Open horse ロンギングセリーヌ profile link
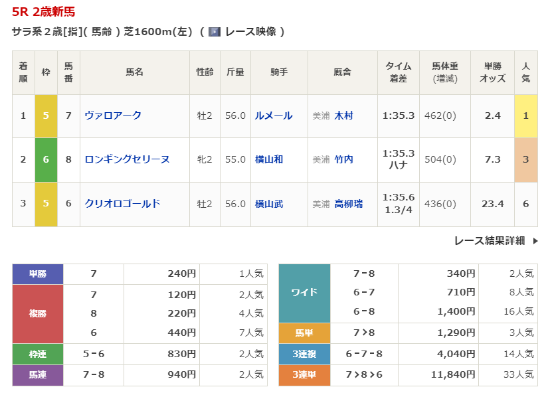The image size is (546, 393). pyautogui.click(x=127, y=159)
